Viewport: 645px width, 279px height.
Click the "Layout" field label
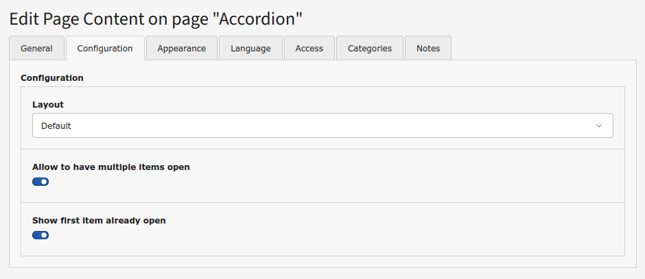tap(48, 105)
